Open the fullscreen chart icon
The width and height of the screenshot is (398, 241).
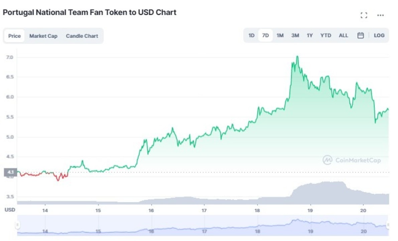(x=364, y=15)
